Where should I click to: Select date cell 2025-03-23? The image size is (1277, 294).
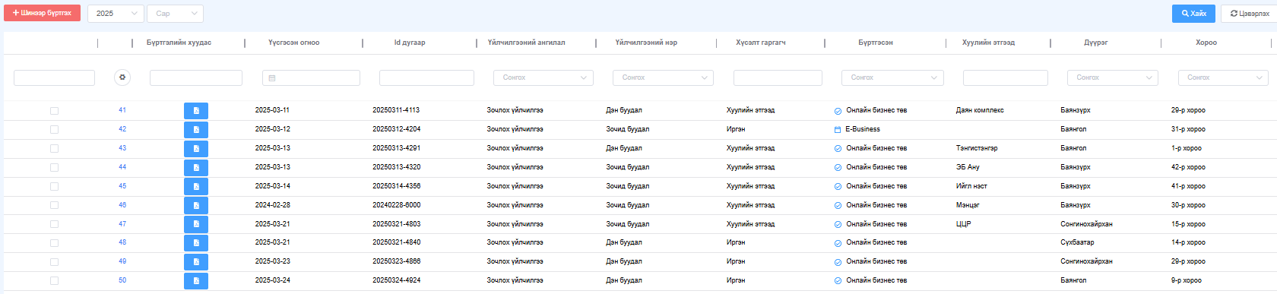click(272, 261)
